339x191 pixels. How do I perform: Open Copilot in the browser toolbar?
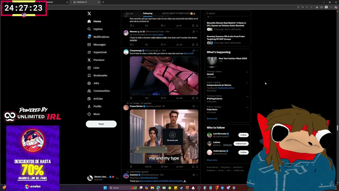(x=336, y=7)
